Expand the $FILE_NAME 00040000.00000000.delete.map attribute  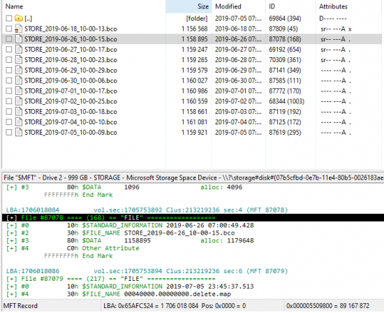[11, 294]
